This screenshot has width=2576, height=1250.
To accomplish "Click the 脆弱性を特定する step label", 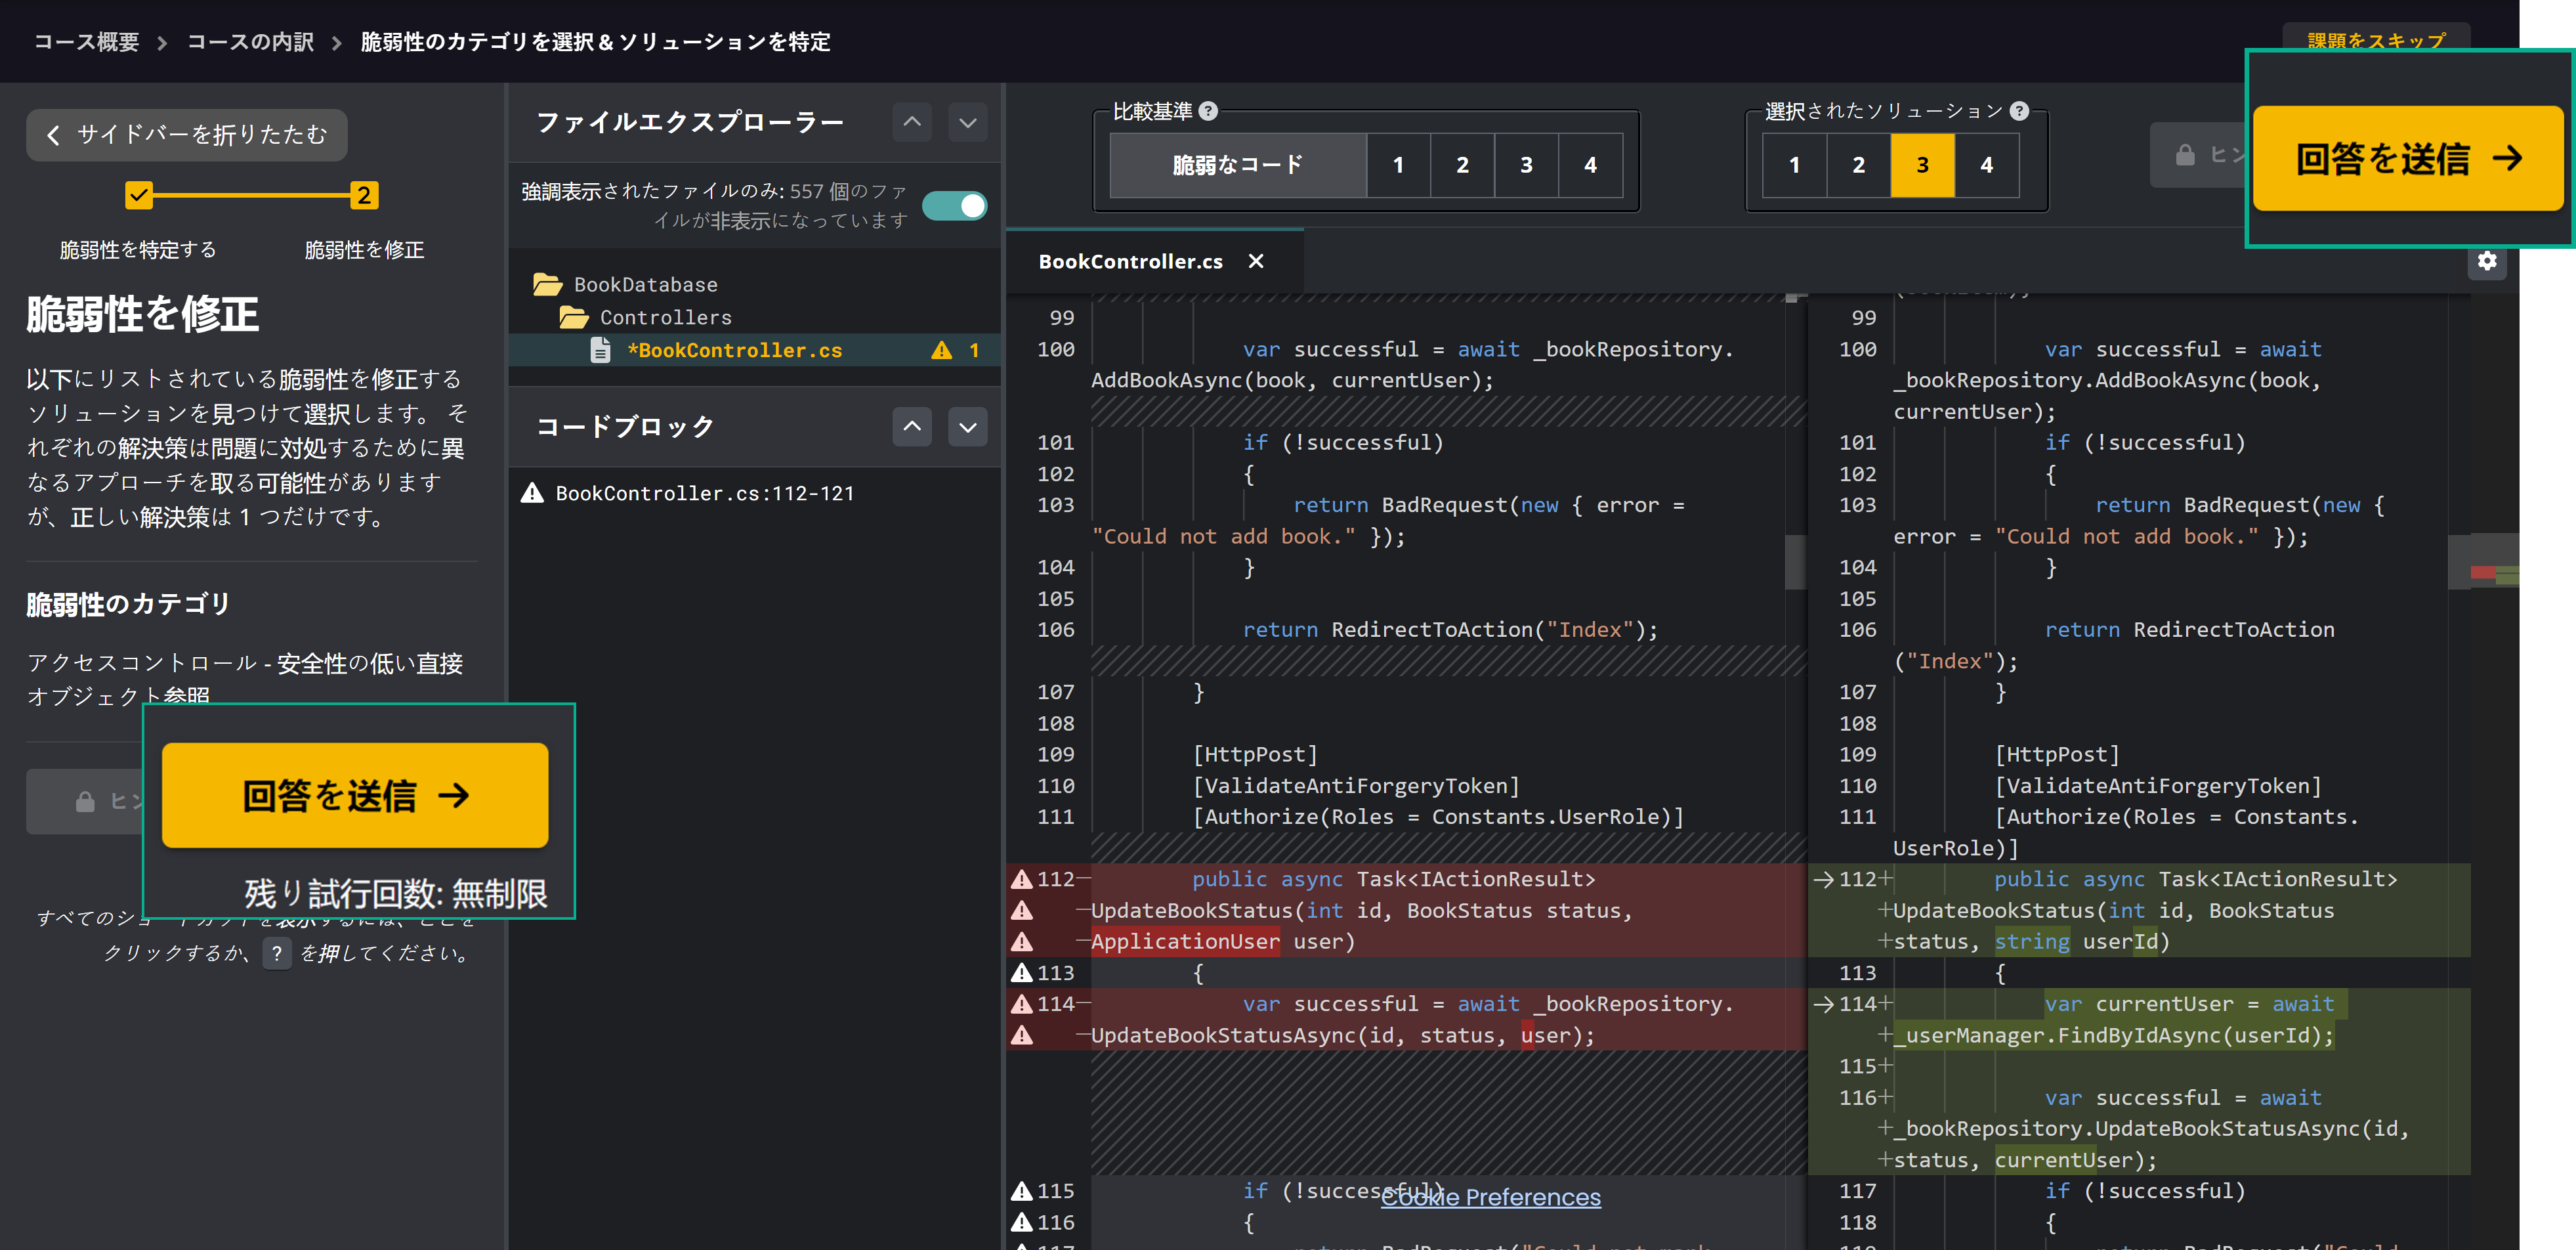I will (x=138, y=250).
